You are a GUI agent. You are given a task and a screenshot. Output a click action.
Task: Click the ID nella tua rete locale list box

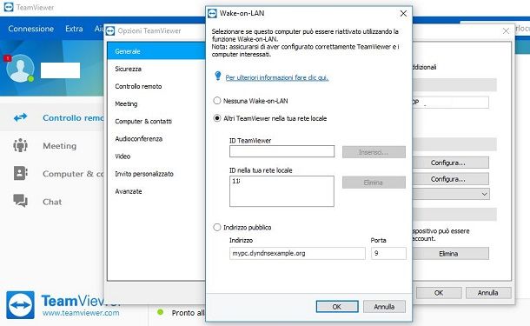pyautogui.click(x=282, y=191)
